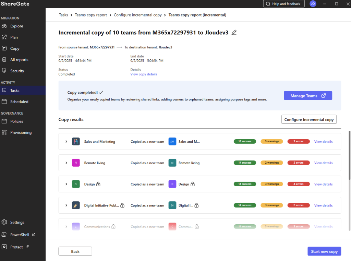351x261 pixels.
Task: Click lock icon beside destination Design
Action: coord(193,184)
